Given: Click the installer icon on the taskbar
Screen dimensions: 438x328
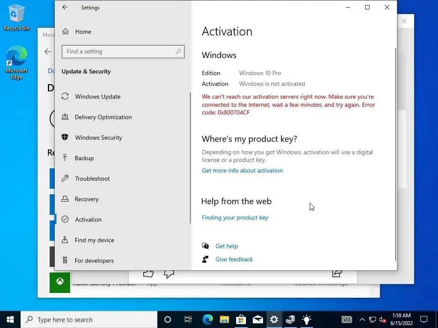Looking at the screenshot, I should click(x=290, y=319).
